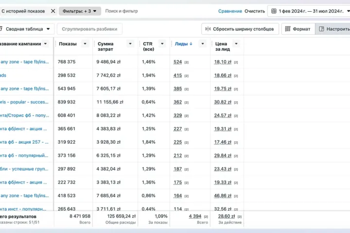Click impressions value '839 932'
This screenshot has width=350, height=233.
coord(67,102)
